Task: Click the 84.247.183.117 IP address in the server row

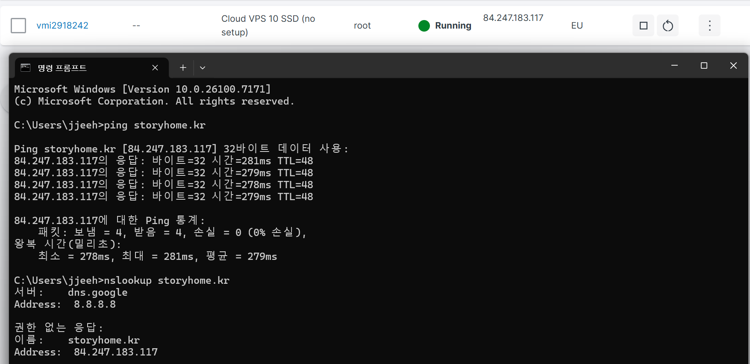Action: tap(513, 18)
